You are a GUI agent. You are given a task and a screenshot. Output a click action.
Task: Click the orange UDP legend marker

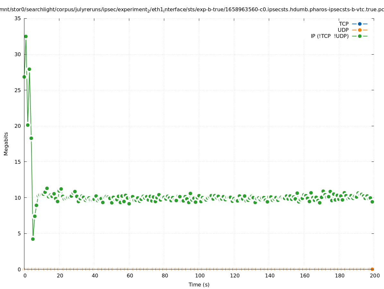(360, 30)
